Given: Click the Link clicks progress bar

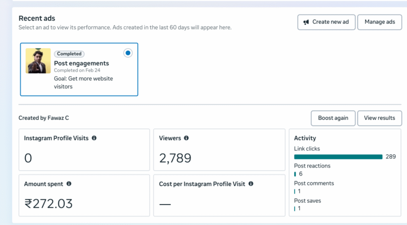Looking at the screenshot, I should [x=338, y=157].
